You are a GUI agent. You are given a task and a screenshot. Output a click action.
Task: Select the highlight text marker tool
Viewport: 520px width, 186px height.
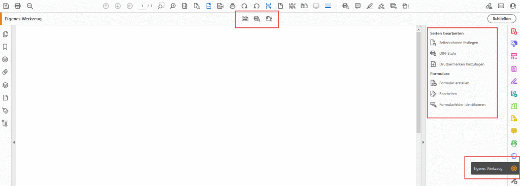tap(370, 6)
